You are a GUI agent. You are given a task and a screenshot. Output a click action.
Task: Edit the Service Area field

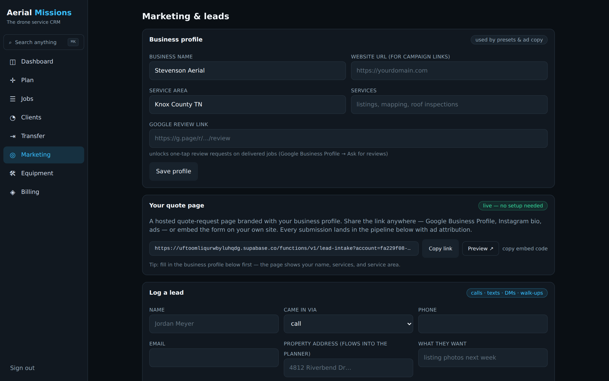tap(247, 104)
